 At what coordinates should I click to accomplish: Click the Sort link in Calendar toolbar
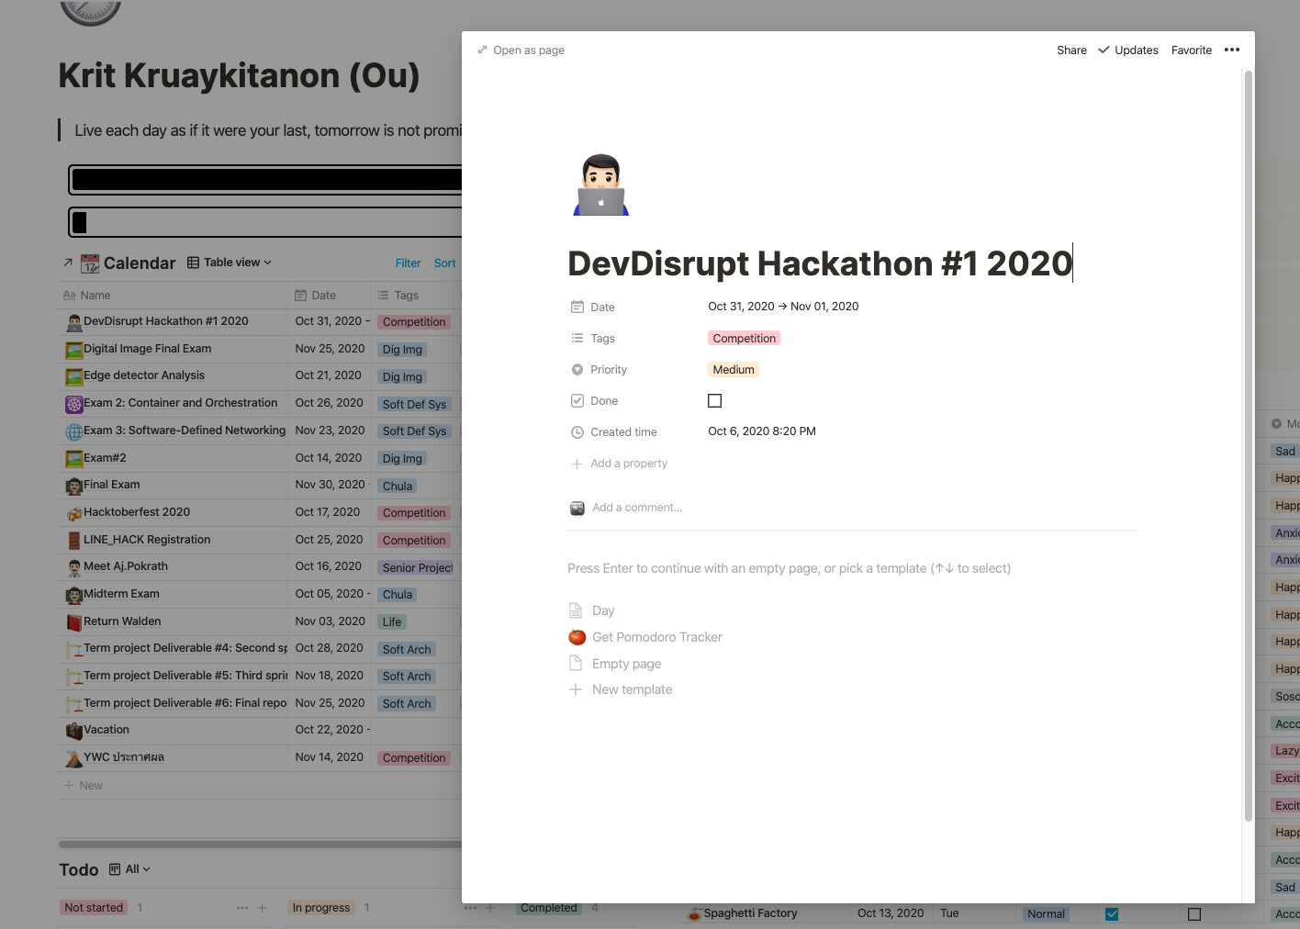coord(444,263)
